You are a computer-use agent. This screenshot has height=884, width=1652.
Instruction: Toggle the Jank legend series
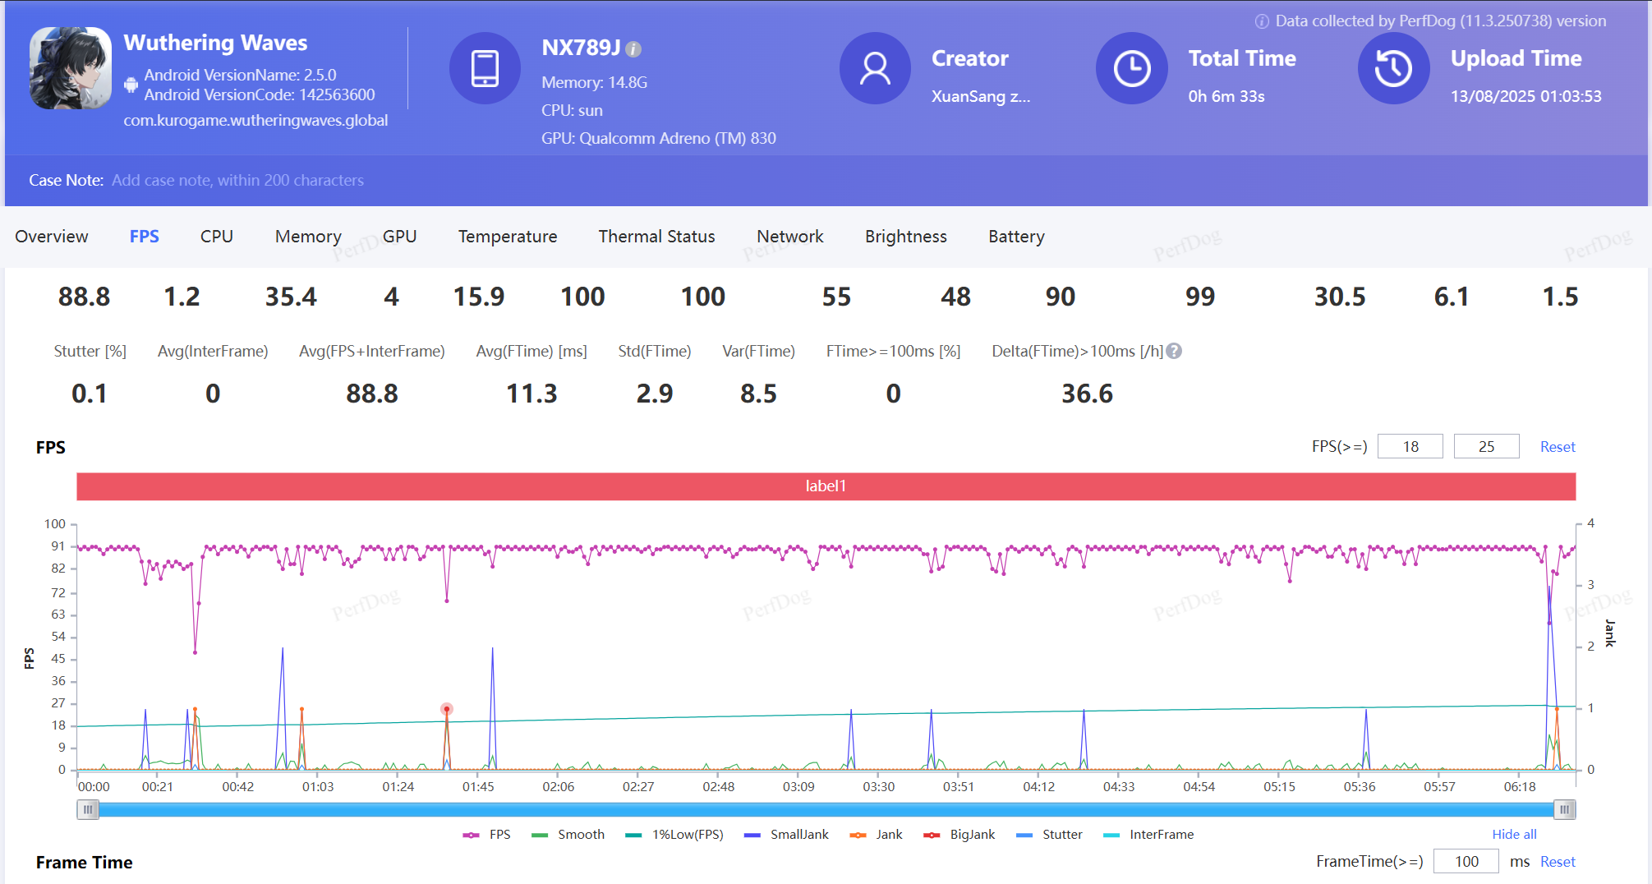pos(876,835)
